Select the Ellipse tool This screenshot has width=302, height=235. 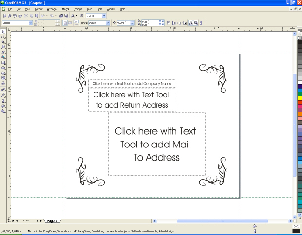pos(3,68)
